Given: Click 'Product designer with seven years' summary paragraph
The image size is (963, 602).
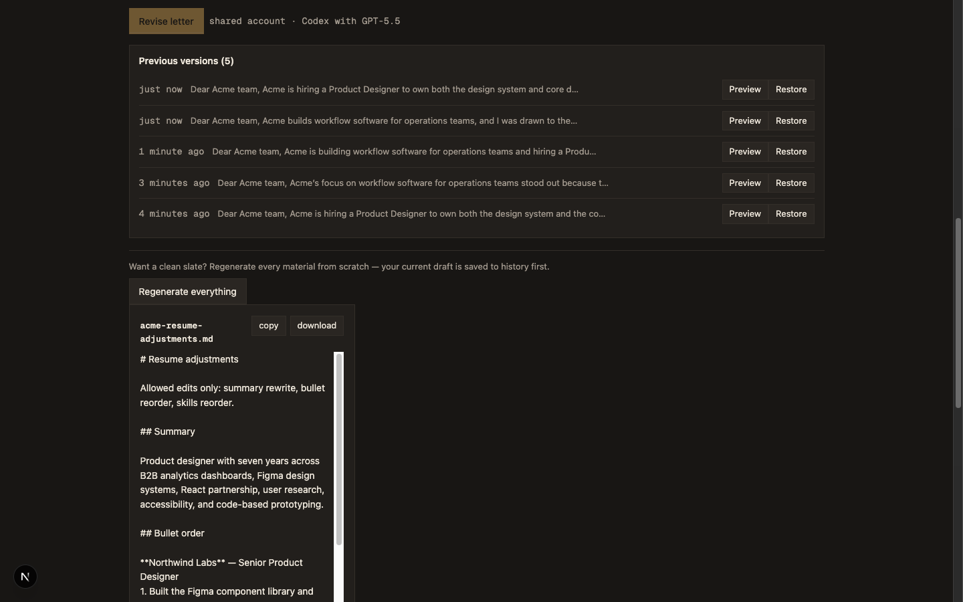Looking at the screenshot, I should (x=232, y=482).
